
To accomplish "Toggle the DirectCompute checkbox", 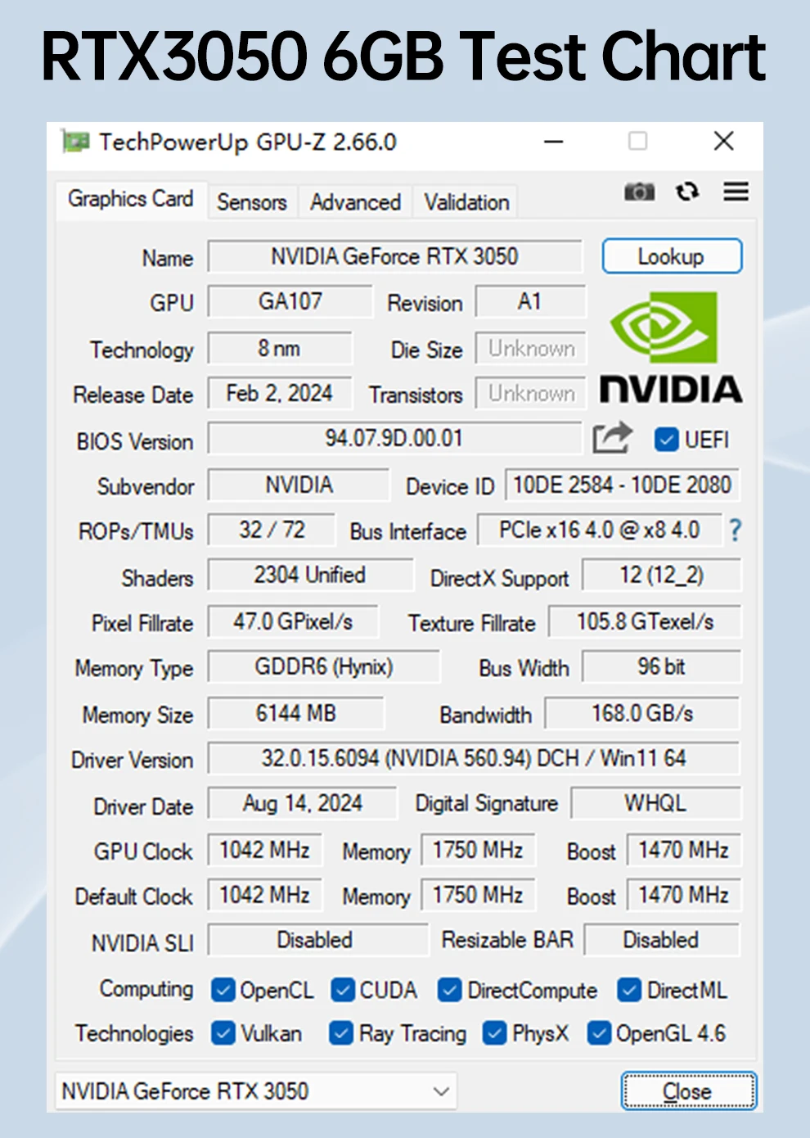I will 449,991.
